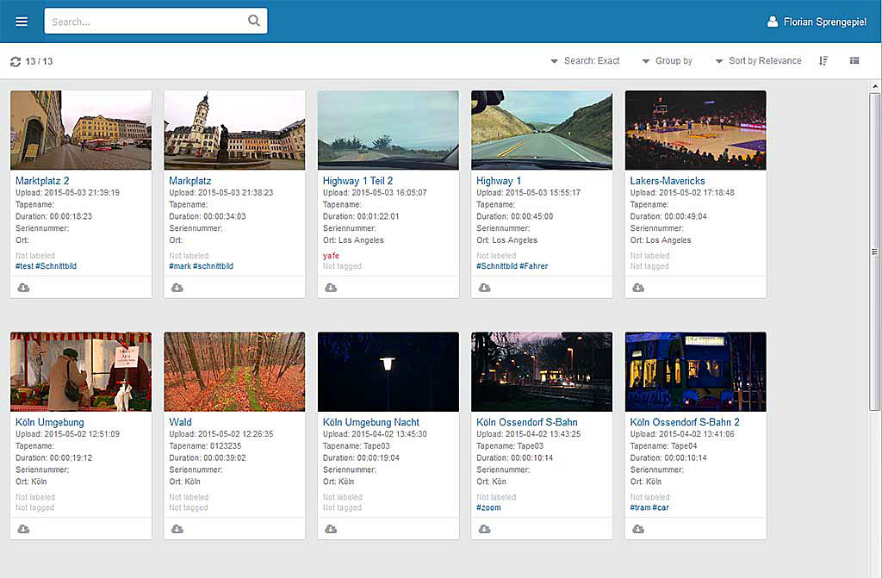
Task: Click the Lakers-Mavericks basketball thumbnail
Action: [x=696, y=130]
